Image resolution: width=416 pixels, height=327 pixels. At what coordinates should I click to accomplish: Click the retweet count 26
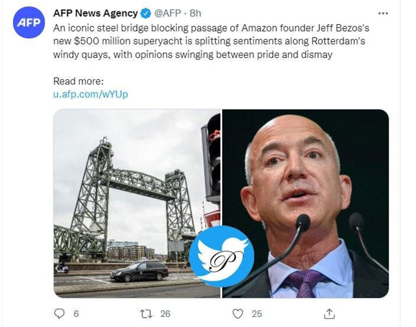click(x=165, y=313)
